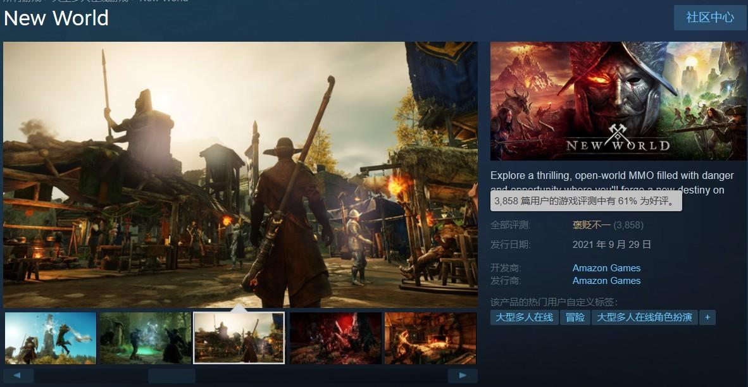Select the fiery forge interior thumbnail
This screenshot has height=387, width=748.
coord(430,338)
